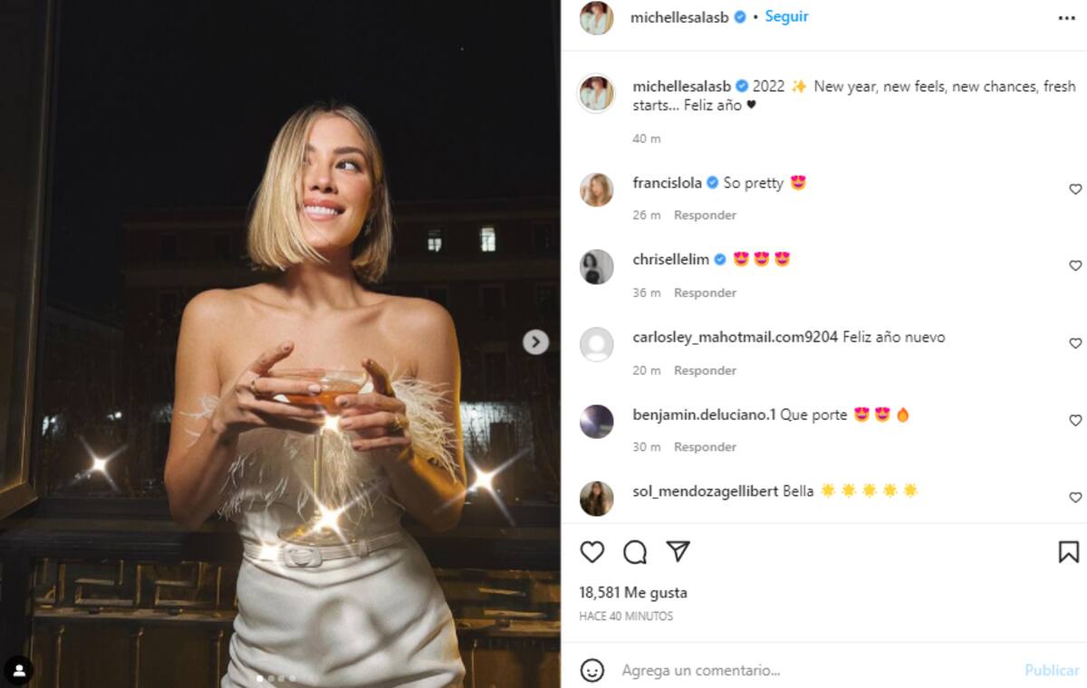Open the comment bubble icon

(635, 552)
